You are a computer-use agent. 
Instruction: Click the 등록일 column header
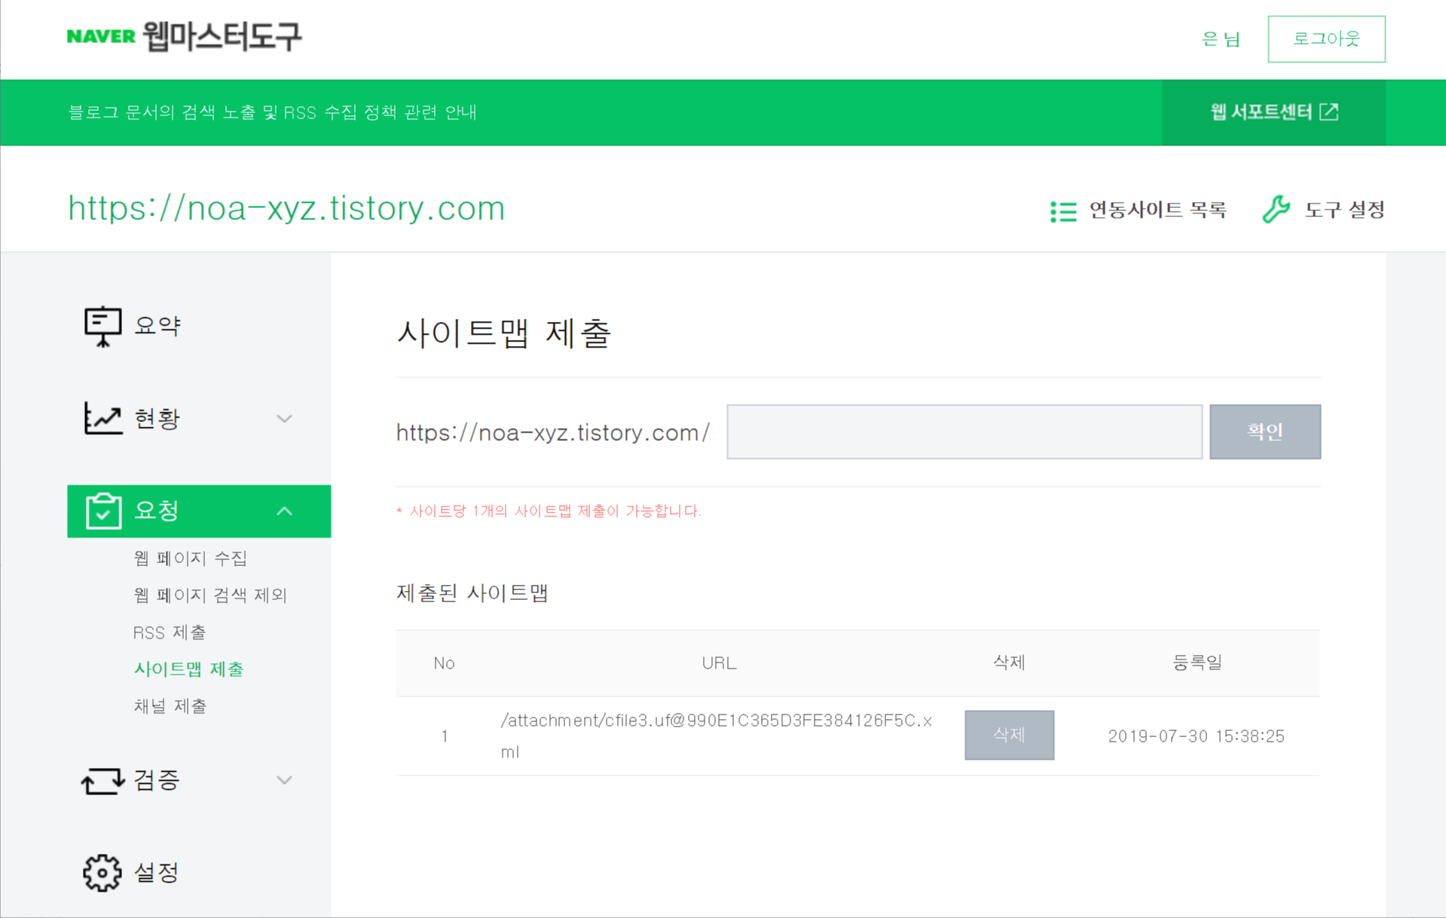(1197, 662)
